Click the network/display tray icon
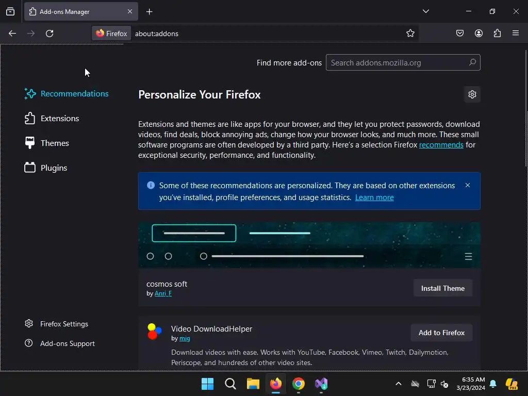 click(431, 384)
